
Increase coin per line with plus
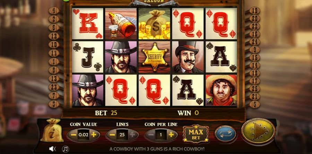(171, 135)
